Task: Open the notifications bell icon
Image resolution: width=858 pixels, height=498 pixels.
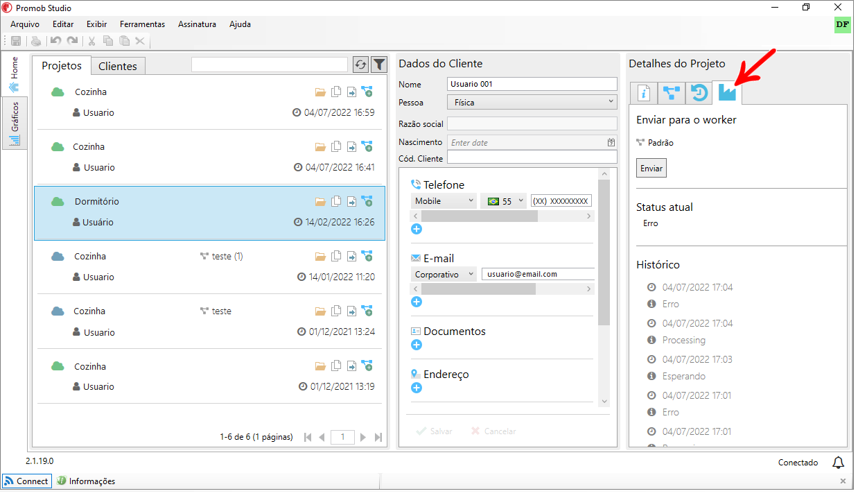Action: pos(838,463)
